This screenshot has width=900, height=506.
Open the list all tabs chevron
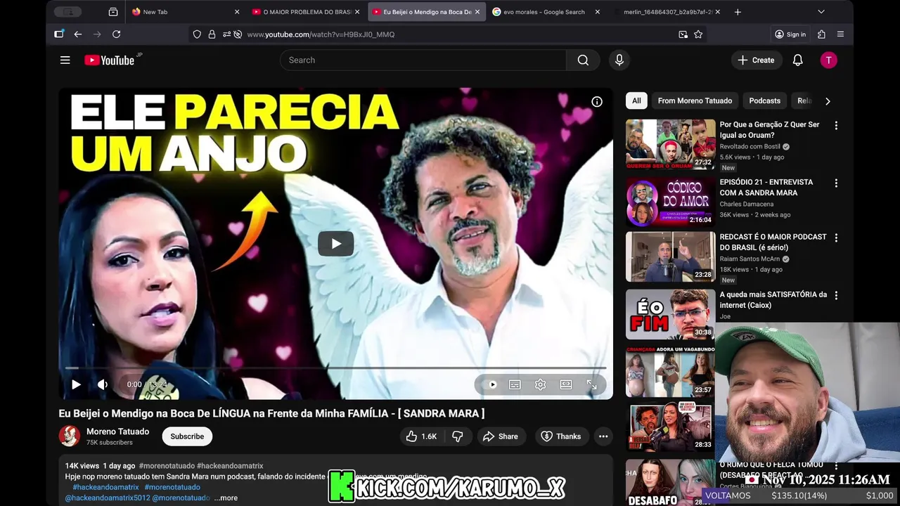[821, 12]
